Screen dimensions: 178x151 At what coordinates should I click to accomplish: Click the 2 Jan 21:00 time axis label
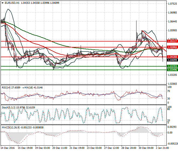coord(163,148)
